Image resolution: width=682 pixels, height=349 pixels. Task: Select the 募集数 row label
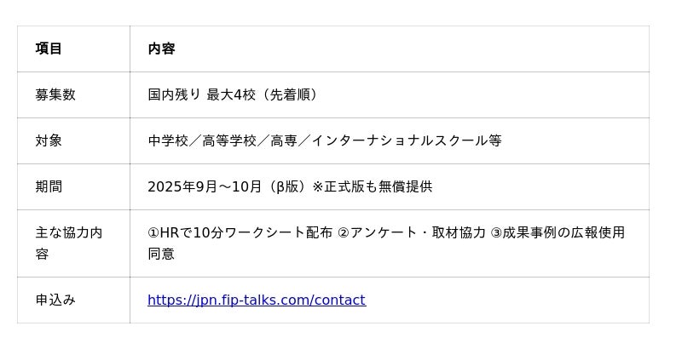point(55,94)
